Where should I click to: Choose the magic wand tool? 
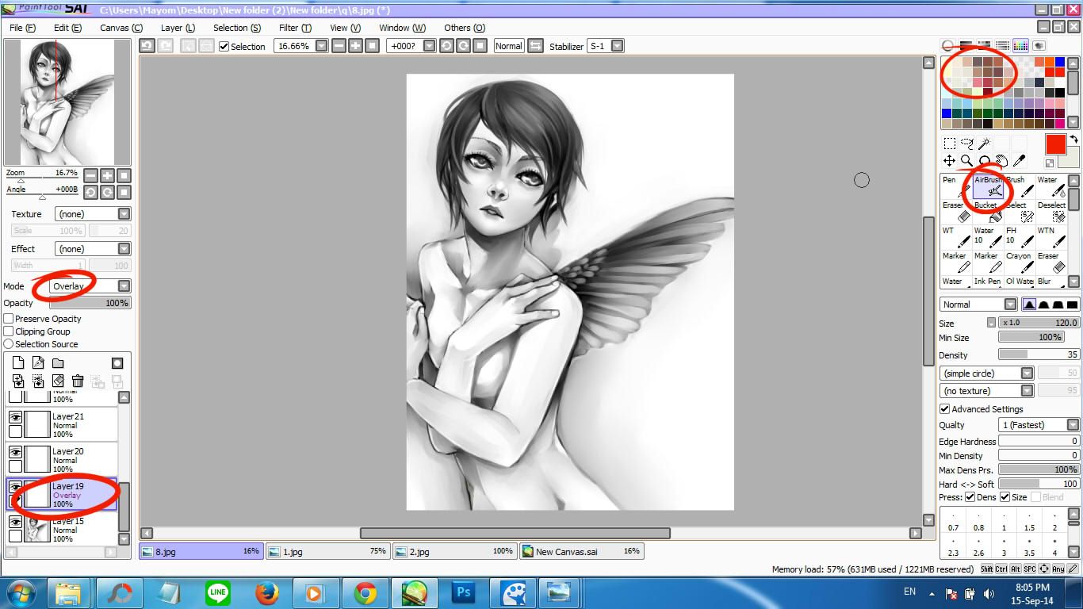click(985, 144)
